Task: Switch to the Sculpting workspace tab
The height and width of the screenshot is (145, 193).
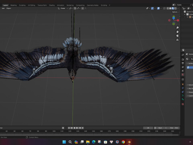Action: click(22, 5)
